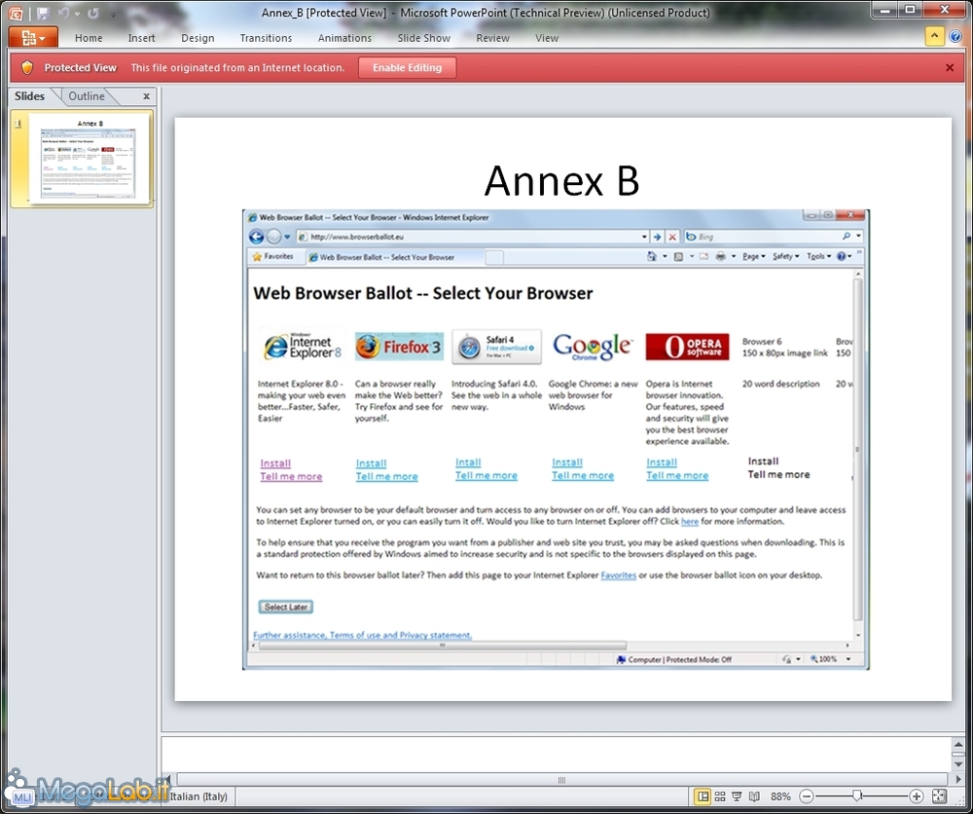This screenshot has height=814, width=973.
Task: Click the Undo arrow icon
Action: (62, 13)
